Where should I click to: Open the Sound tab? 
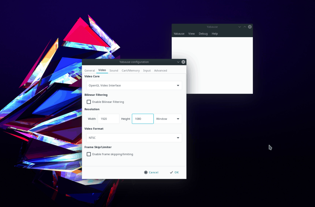[114, 70]
